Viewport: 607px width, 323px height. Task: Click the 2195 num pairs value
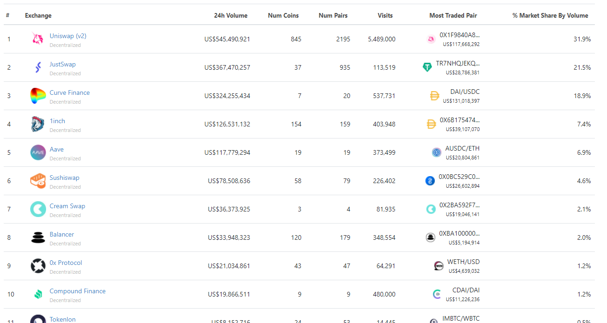343,39
